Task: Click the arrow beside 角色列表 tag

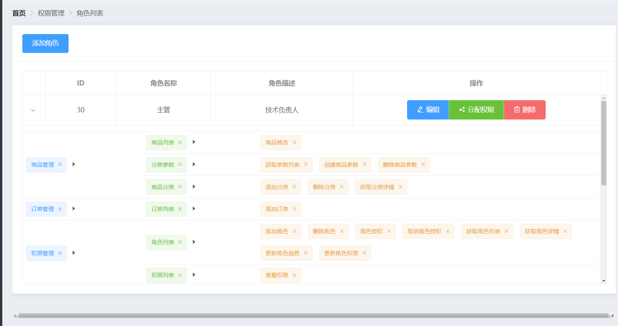Action: [x=194, y=242]
